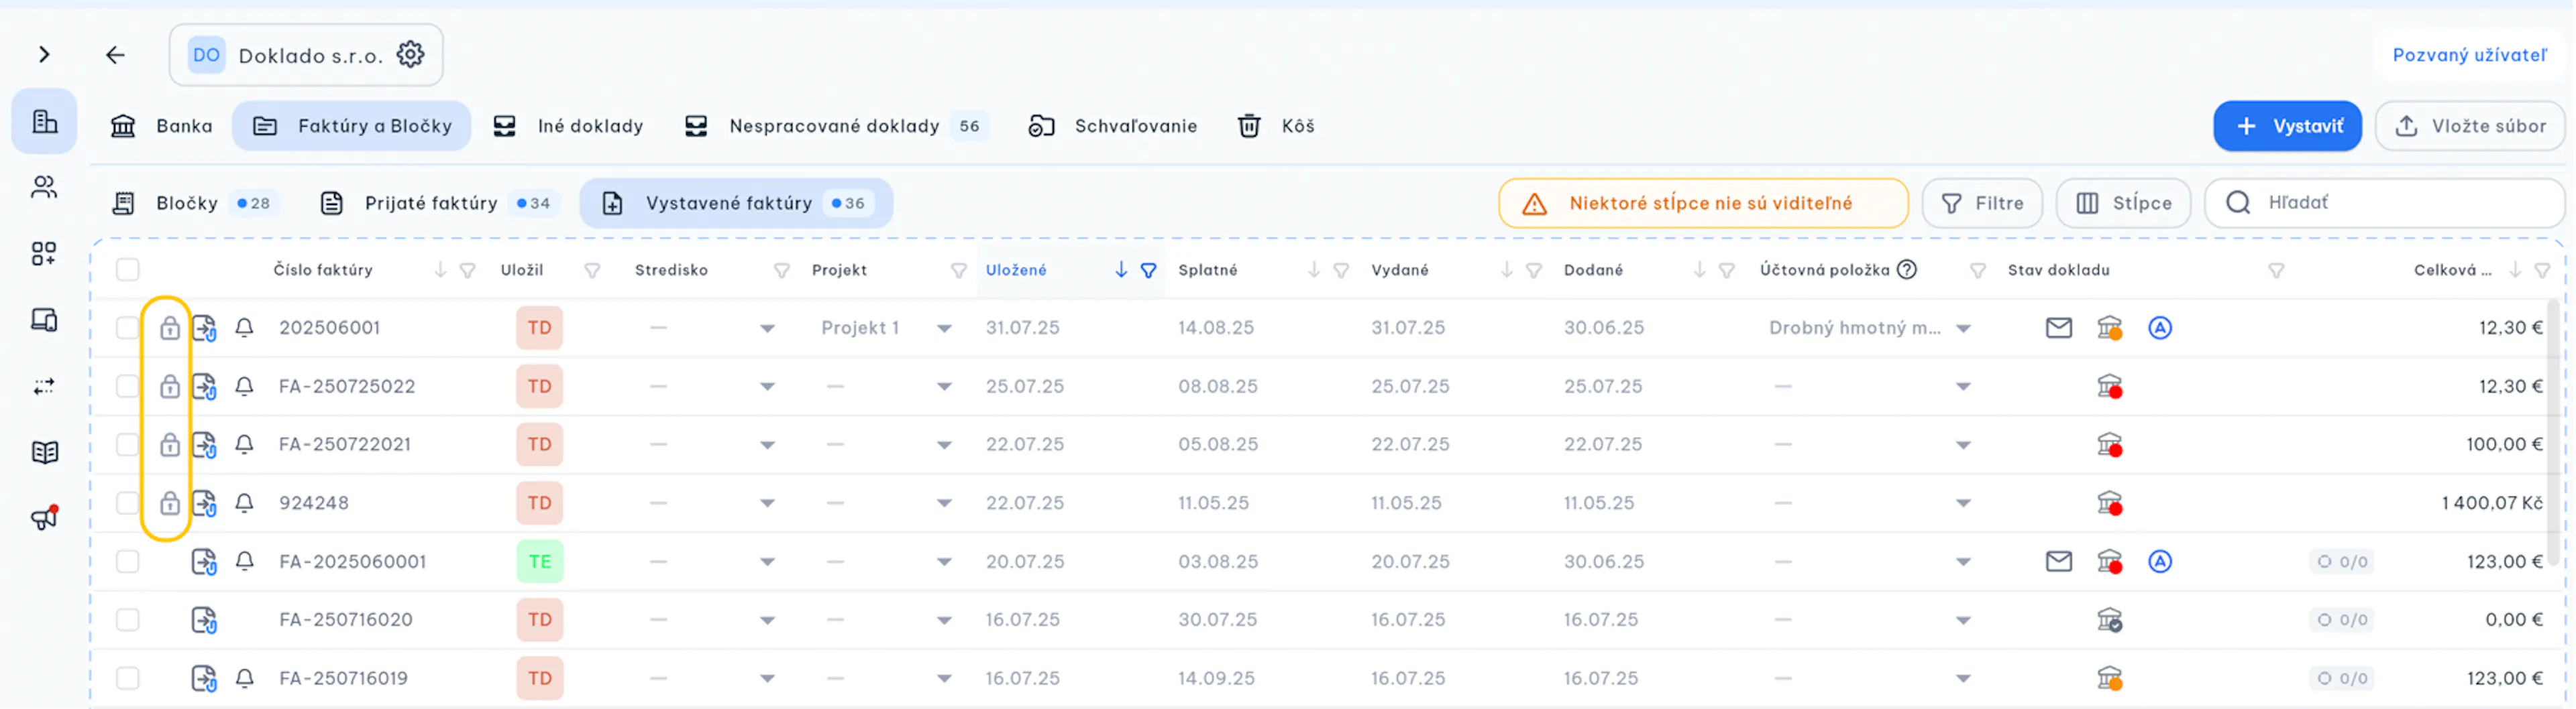This screenshot has height=709, width=2576.
Task: Open the apps grid sidebar icon
Action: [44, 253]
